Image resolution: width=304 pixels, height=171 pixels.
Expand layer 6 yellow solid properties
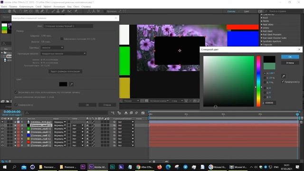[x=15, y=139]
